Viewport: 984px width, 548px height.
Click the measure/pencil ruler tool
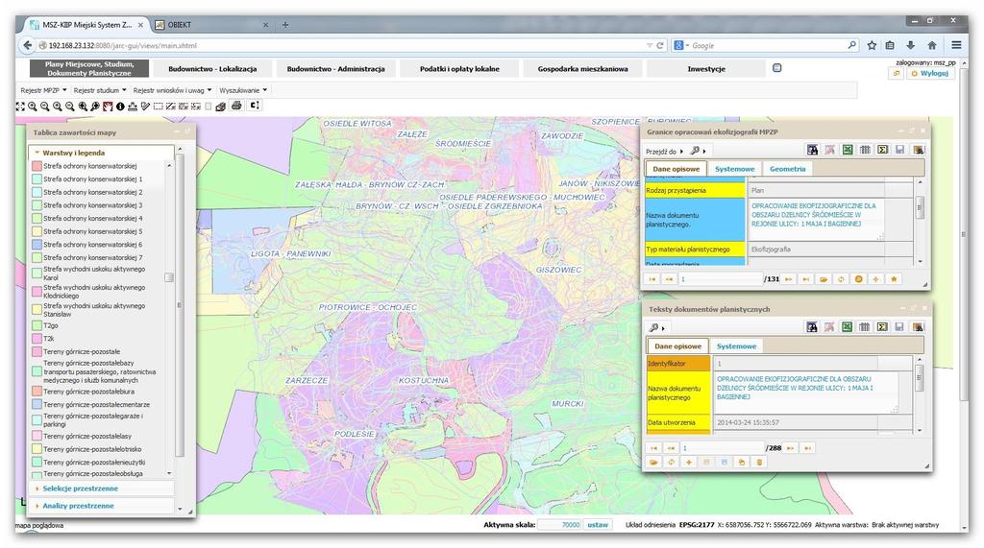[145, 106]
